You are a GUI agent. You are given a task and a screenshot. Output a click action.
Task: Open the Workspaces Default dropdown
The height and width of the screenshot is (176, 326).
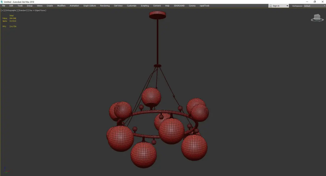click(314, 6)
